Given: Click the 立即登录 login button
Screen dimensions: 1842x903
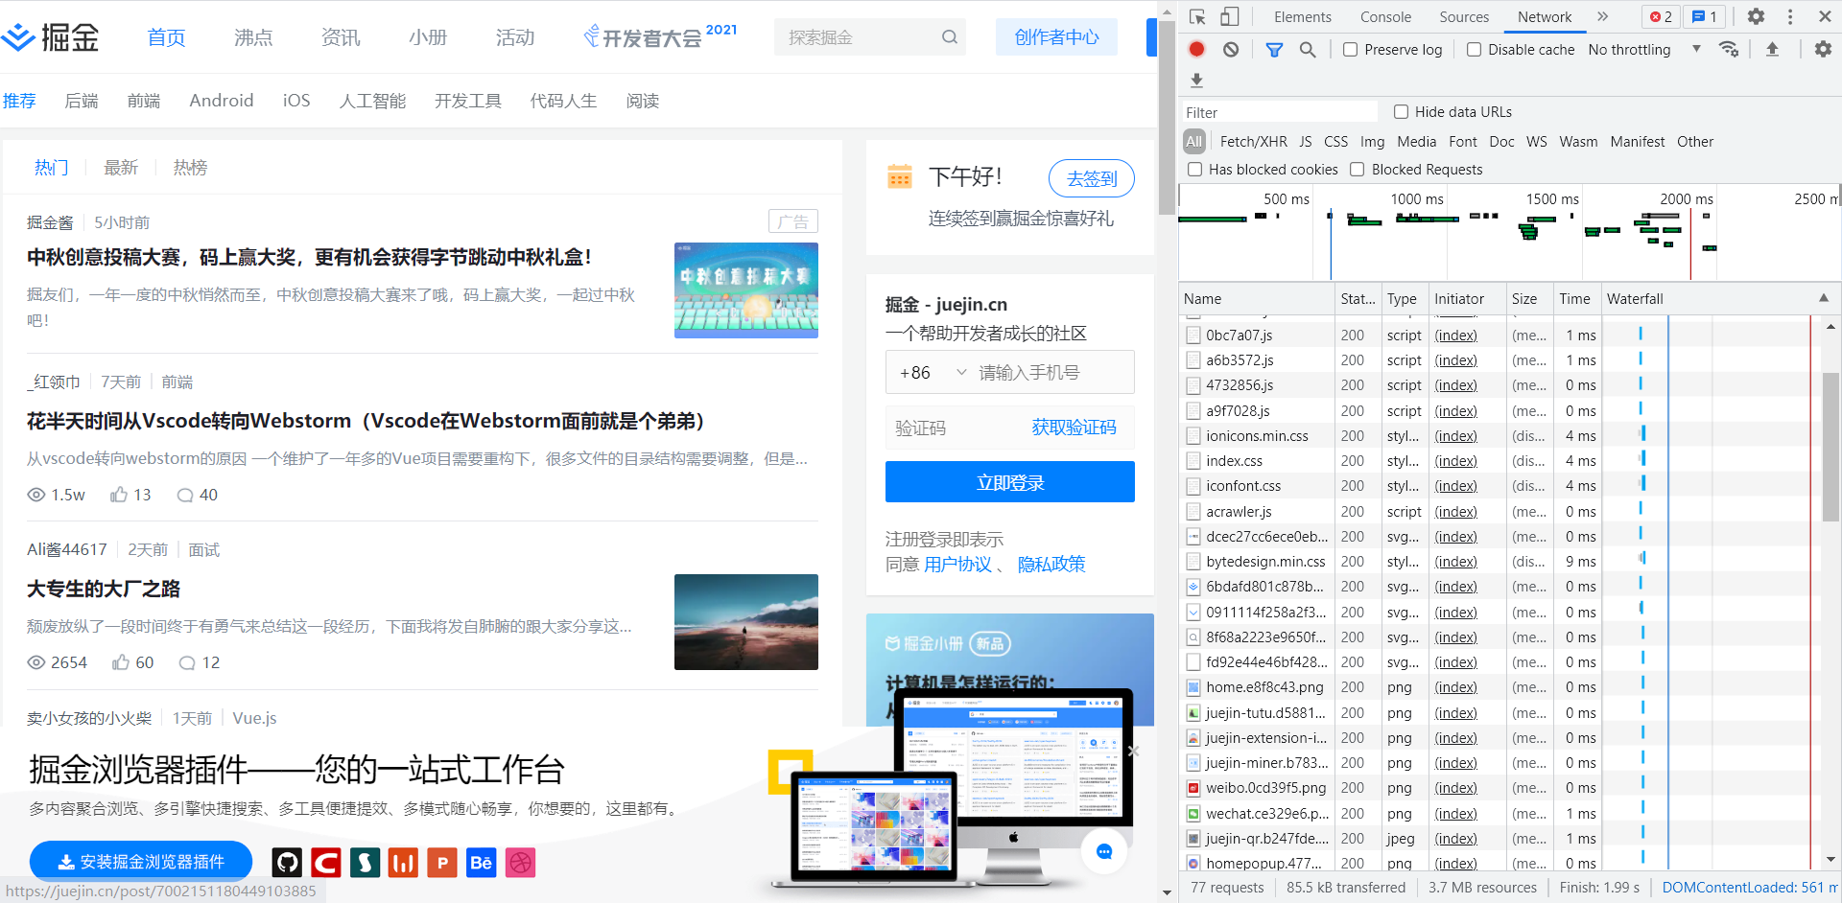Looking at the screenshot, I should point(1009,482).
